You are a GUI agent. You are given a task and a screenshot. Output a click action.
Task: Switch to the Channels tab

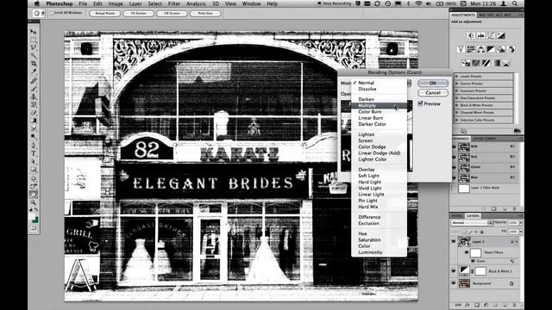(x=460, y=139)
